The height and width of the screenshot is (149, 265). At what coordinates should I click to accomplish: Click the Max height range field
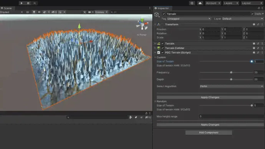click(x=231, y=116)
